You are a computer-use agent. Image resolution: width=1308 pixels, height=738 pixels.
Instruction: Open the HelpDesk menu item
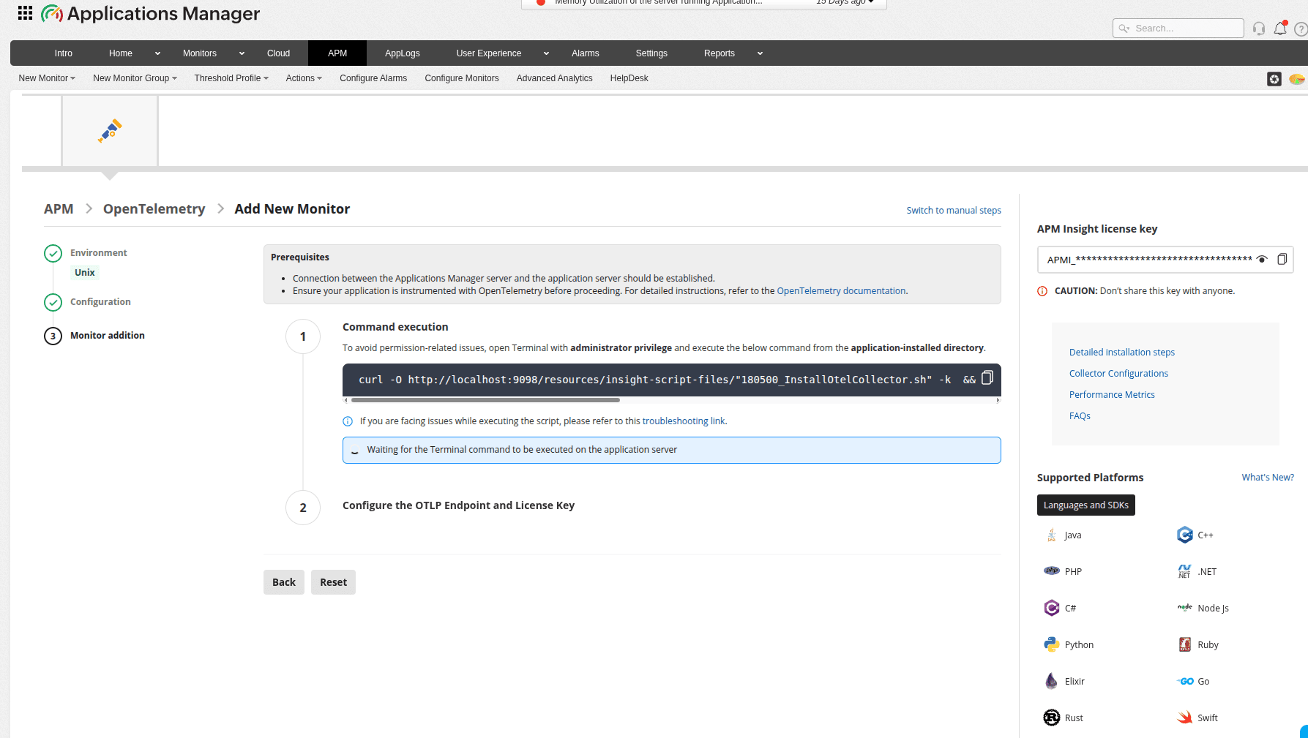[629, 78]
